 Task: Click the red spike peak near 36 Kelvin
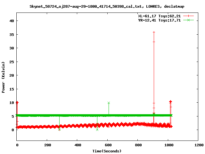(154, 32)
